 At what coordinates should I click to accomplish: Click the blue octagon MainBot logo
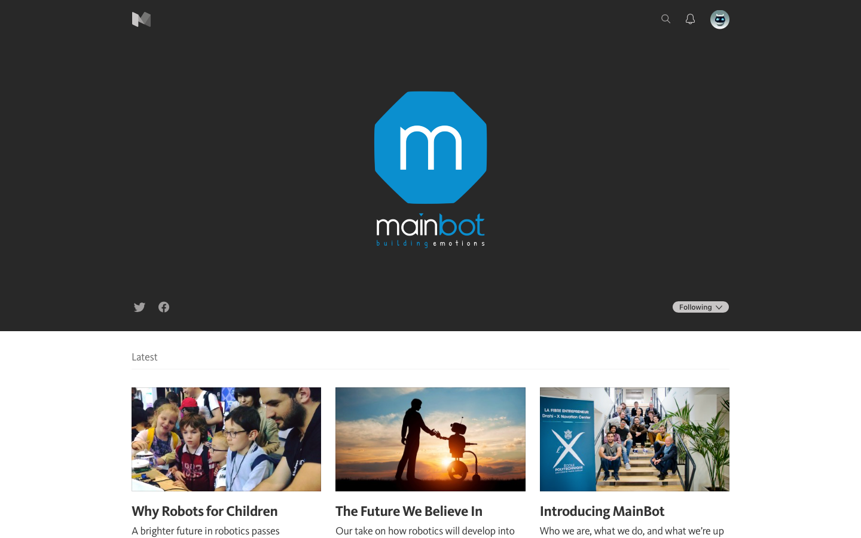430,148
